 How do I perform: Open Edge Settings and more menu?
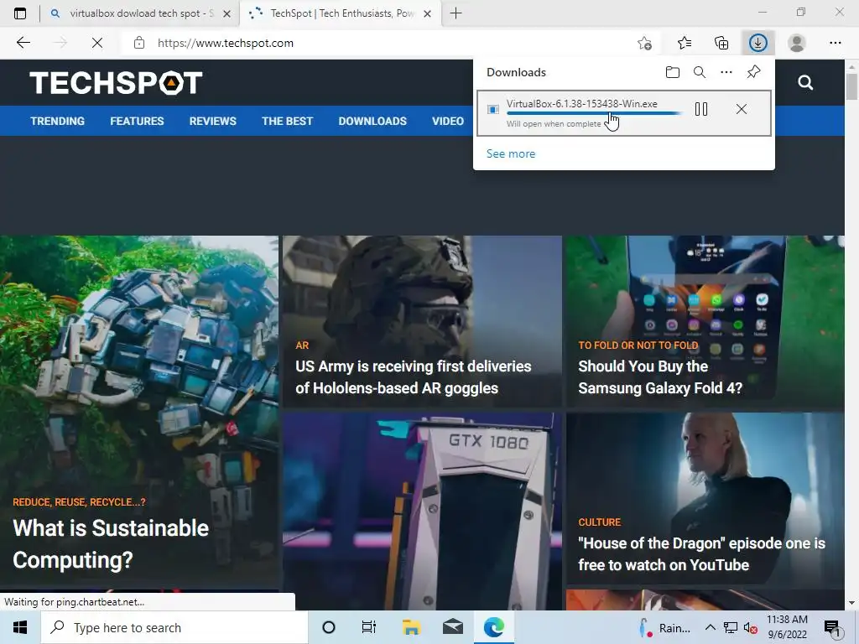835,43
